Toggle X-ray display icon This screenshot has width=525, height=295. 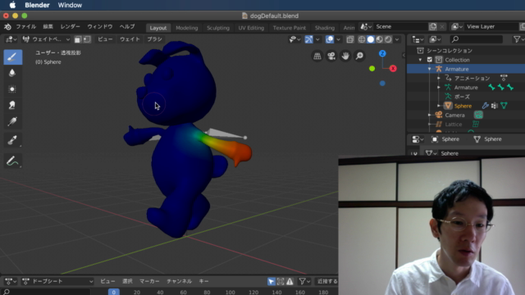350,39
